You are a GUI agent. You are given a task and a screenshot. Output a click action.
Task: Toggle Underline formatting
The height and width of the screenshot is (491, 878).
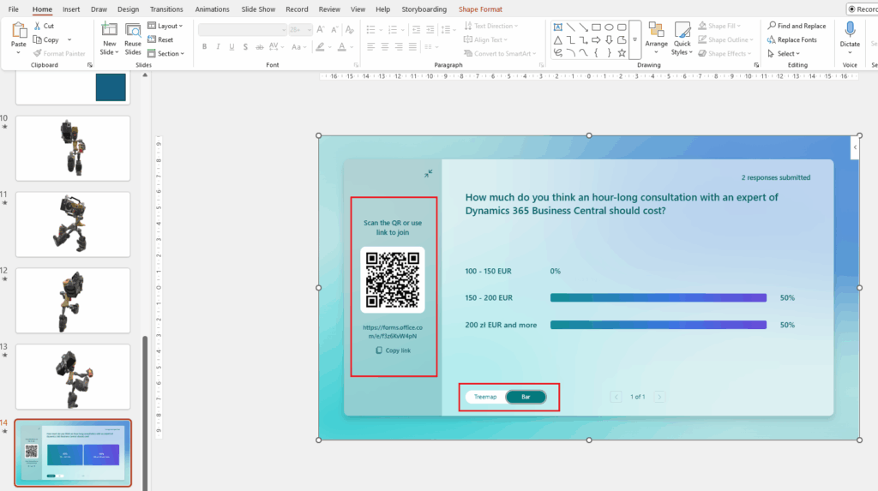(232, 47)
